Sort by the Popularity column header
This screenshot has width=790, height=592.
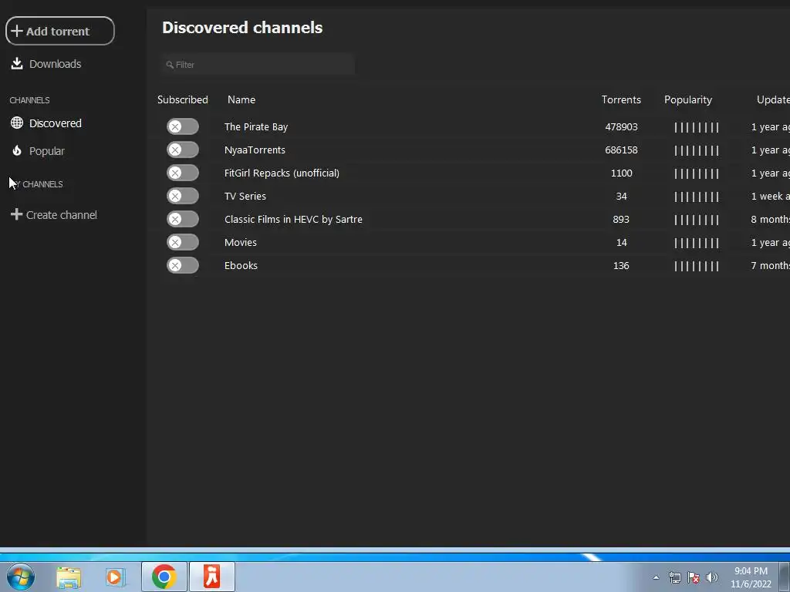coord(688,99)
